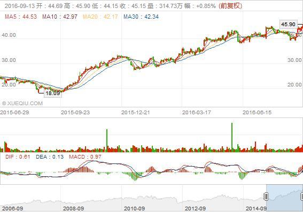Click the +0.85% change value in header
Viewport: 303px width, 212px height.
[x=206, y=6]
